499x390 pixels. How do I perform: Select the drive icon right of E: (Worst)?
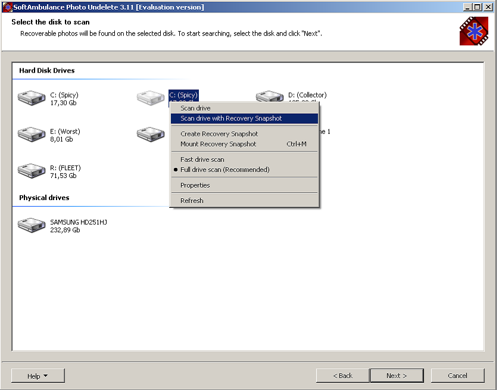coord(151,134)
